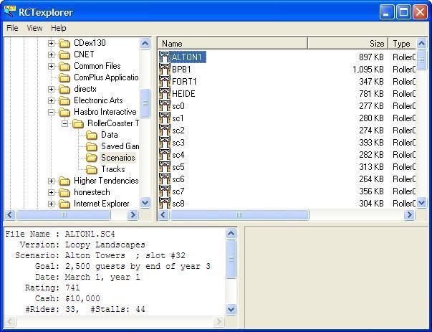Screen dimensions: 432x332
Task: Click the sc2 scenario file icon
Action: (x=165, y=131)
